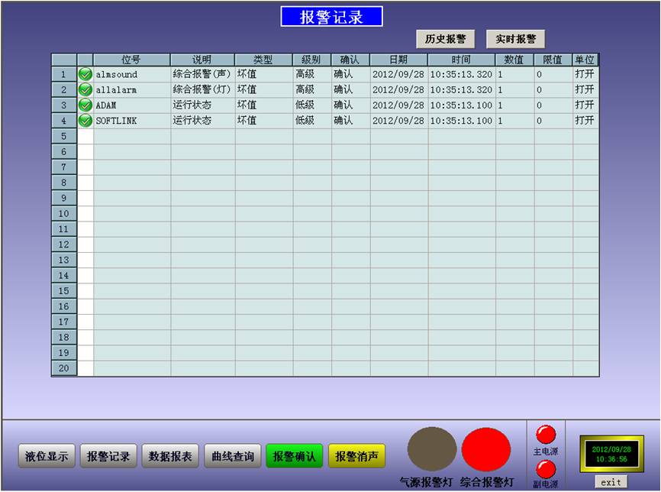Image resolution: width=661 pixels, height=492 pixels.
Task: Click the red 综合报警灯 alarm lamp
Action: click(x=486, y=449)
